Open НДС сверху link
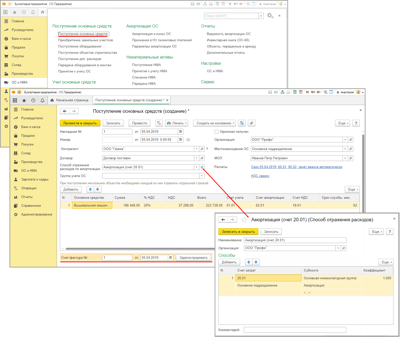 coord(260,176)
